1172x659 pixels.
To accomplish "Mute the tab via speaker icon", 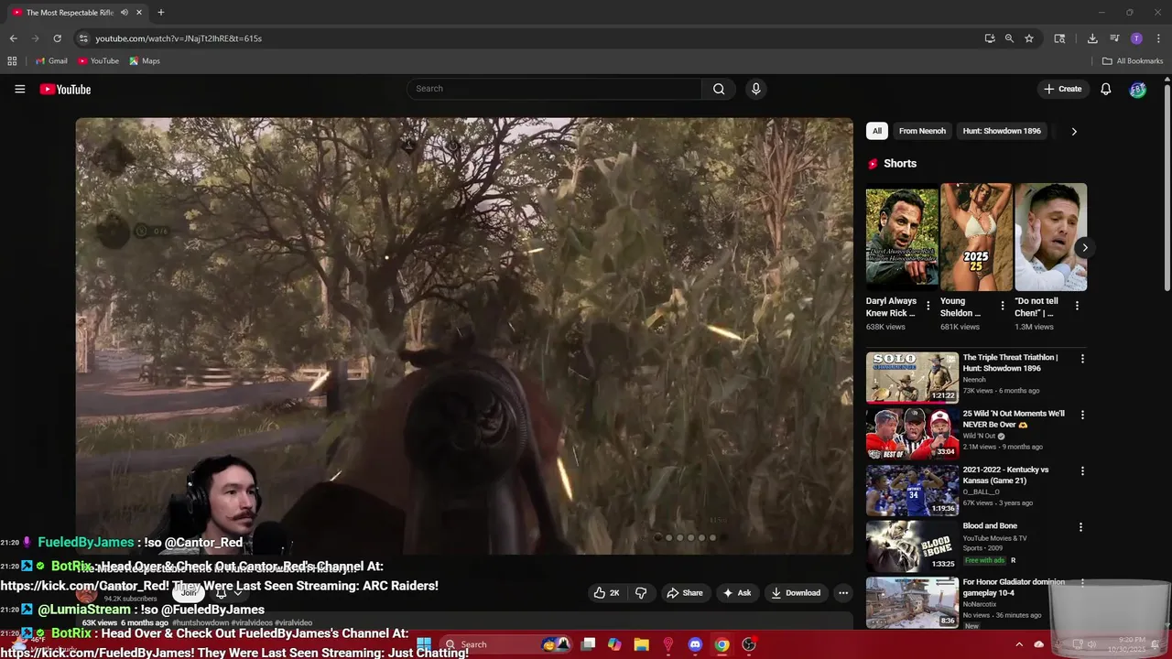I will [x=124, y=13].
